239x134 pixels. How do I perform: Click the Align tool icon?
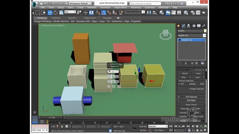[x=155, y=13]
